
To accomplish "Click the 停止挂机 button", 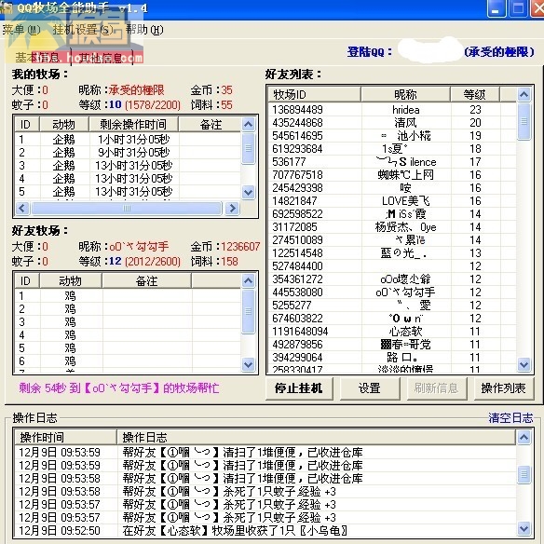I will coord(299,388).
